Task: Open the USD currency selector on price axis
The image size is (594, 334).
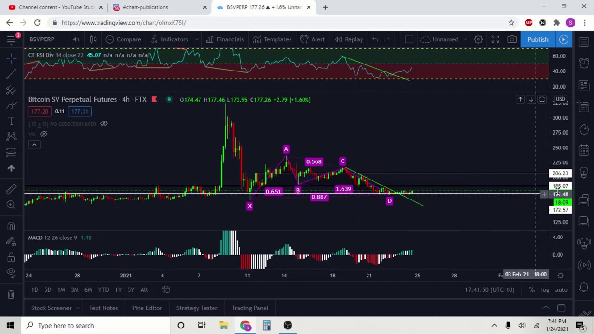Action: coord(561,99)
